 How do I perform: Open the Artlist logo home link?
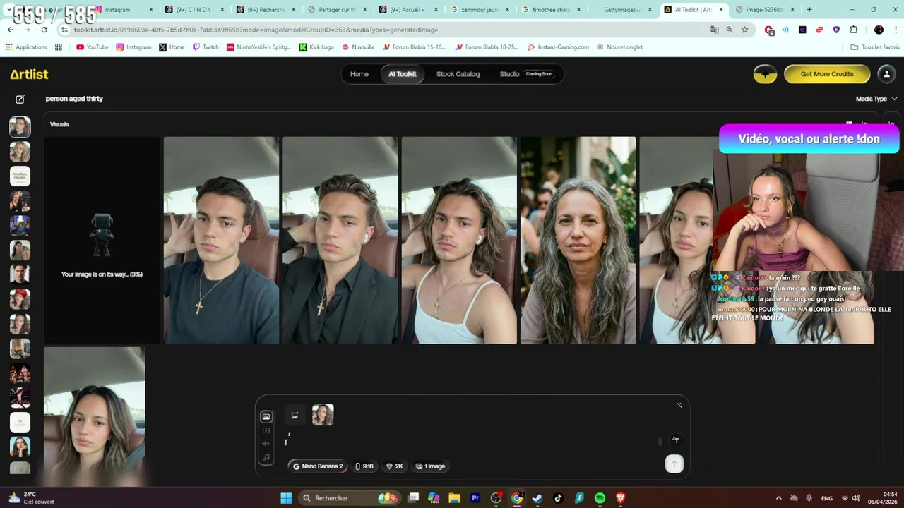(29, 74)
